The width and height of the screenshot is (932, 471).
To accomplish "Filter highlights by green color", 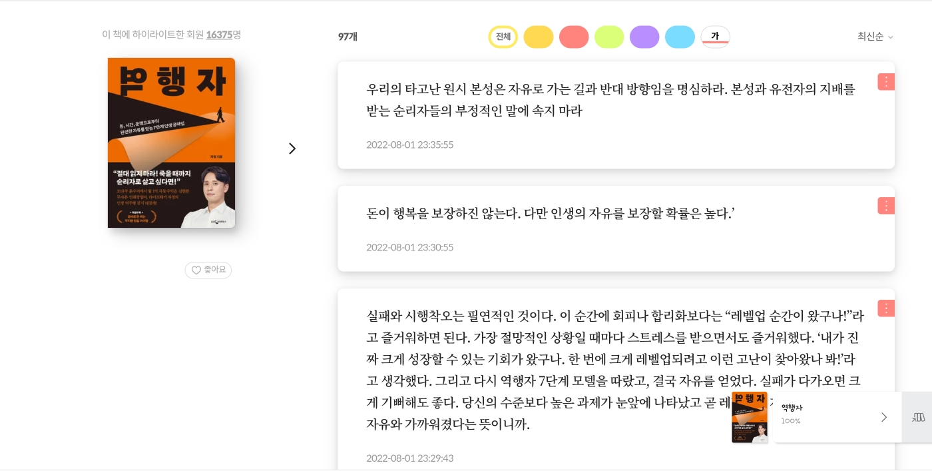I will click(x=609, y=37).
